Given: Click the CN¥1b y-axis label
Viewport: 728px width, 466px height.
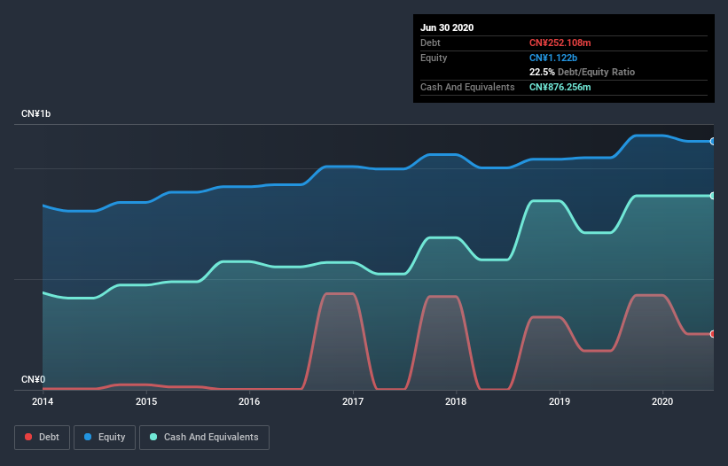Looking at the screenshot, I should (35, 114).
